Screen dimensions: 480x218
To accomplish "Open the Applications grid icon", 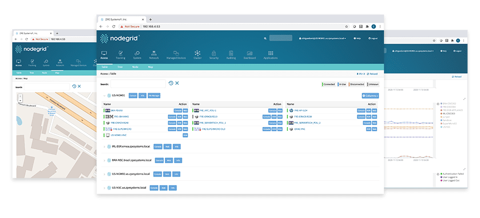I will (x=270, y=53).
